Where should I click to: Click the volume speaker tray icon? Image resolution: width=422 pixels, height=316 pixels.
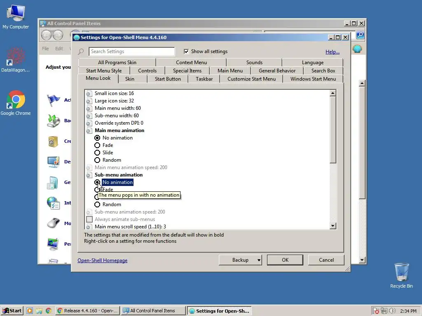click(392, 311)
